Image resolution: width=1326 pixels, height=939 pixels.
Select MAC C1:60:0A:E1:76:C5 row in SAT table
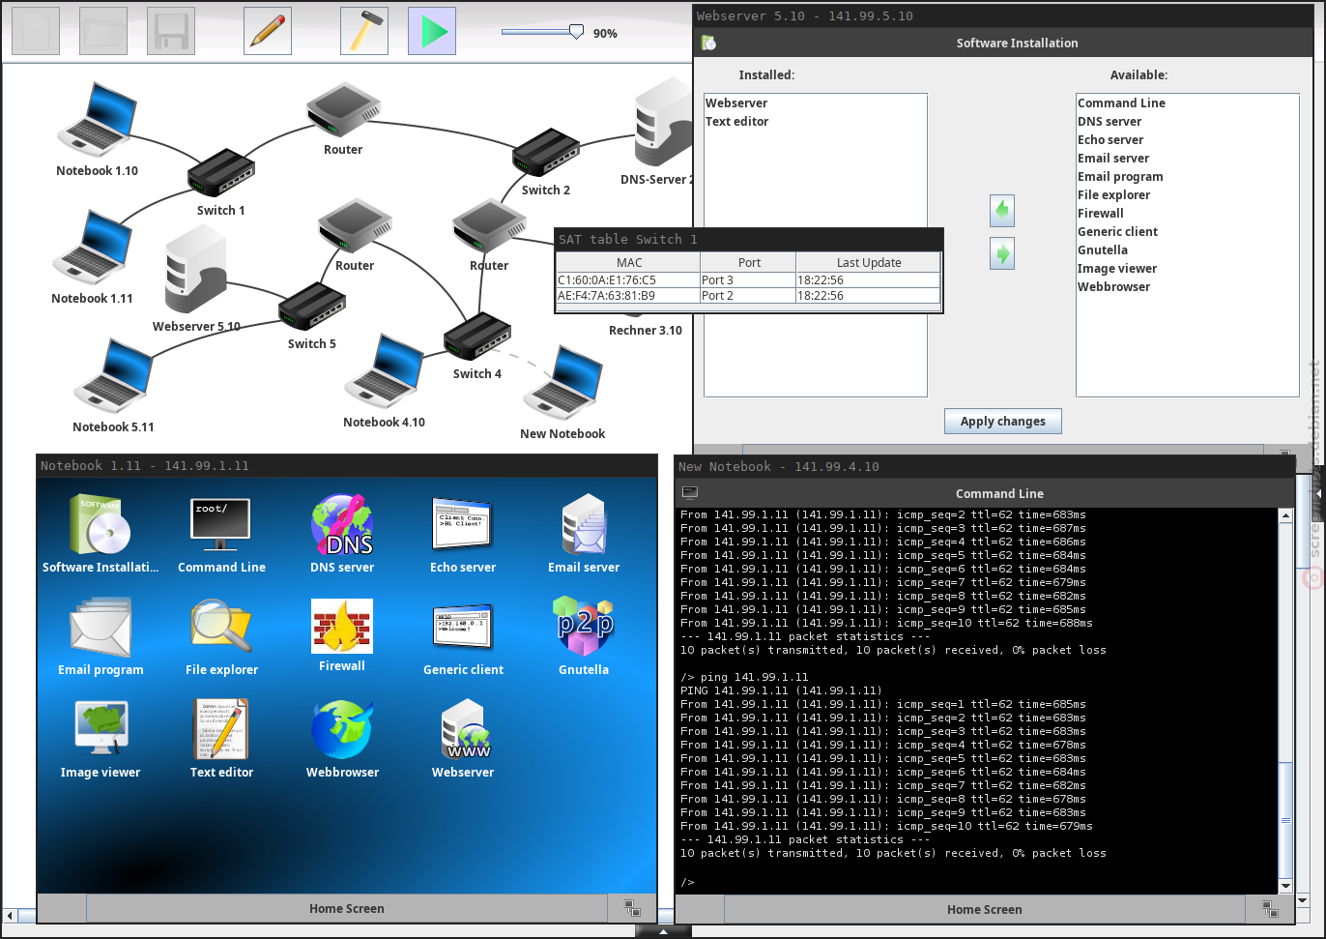749,279
